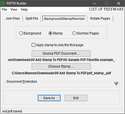Screen dimensions: 125x114
Task: Switch to the Split File tab
Action: (32, 18)
